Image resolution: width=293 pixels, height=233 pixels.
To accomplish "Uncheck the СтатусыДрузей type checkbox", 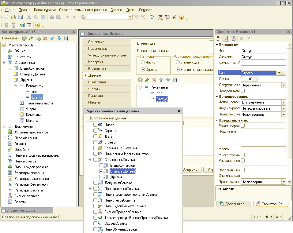I will tap(101, 171).
